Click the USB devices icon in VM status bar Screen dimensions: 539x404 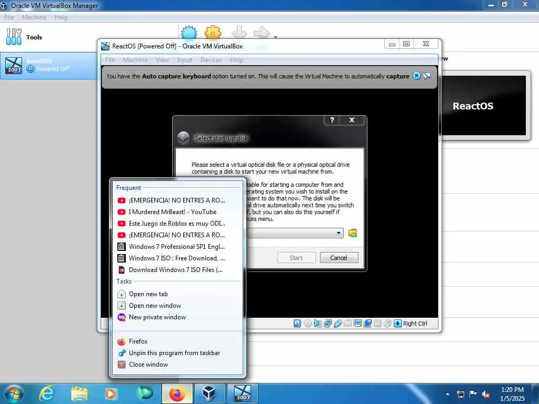tap(337, 324)
